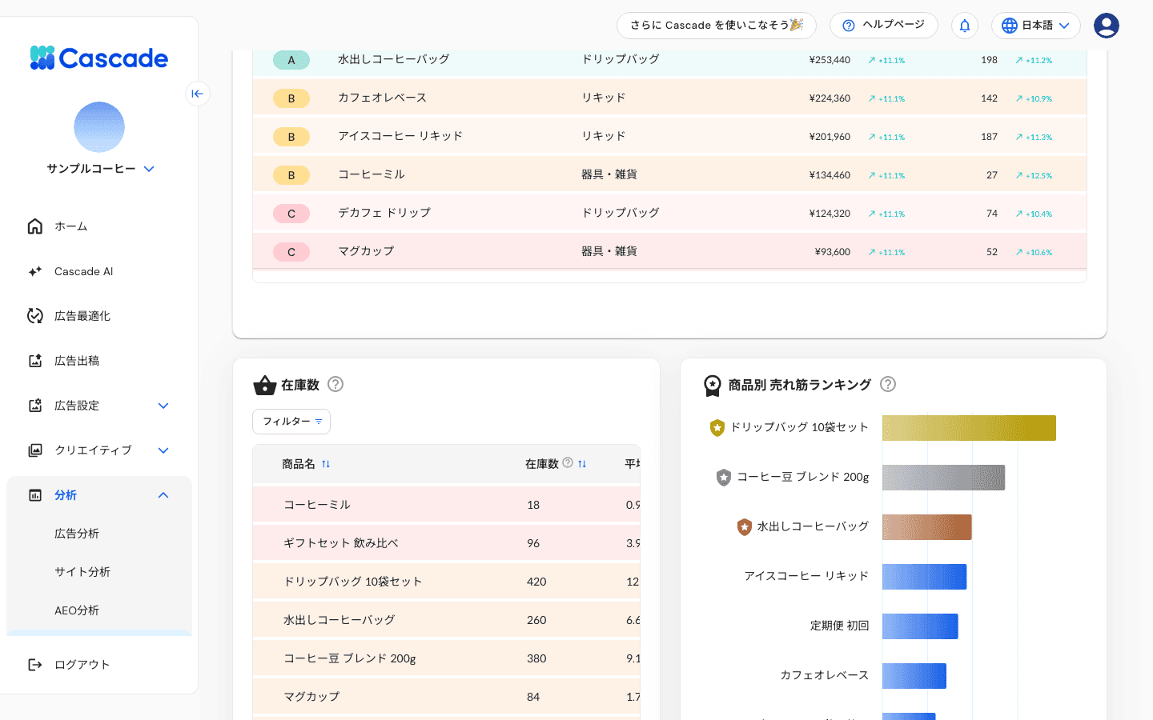Click silver badge for コーヒー豆 ブレンド 200g

[x=724, y=478]
